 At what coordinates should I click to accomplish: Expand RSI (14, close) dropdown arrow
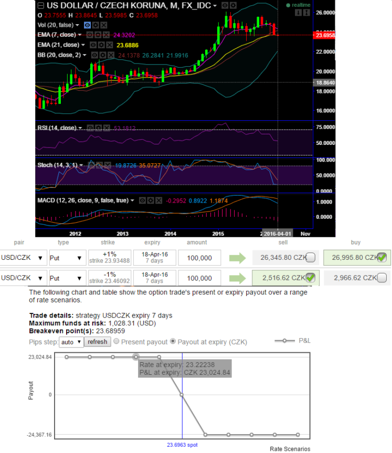[80, 128]
